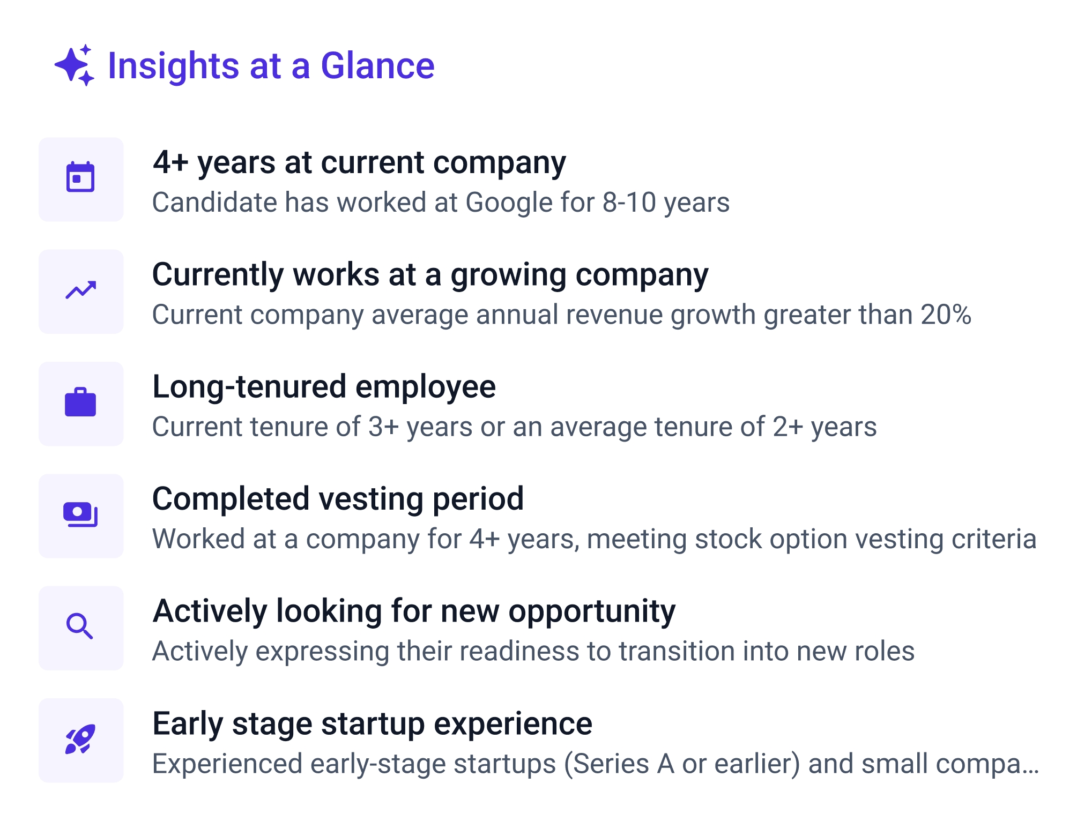This screenshot has height=836, width=1077.
Task: Select the Long-tenured employee insight row
Action: tap(324, 386)
